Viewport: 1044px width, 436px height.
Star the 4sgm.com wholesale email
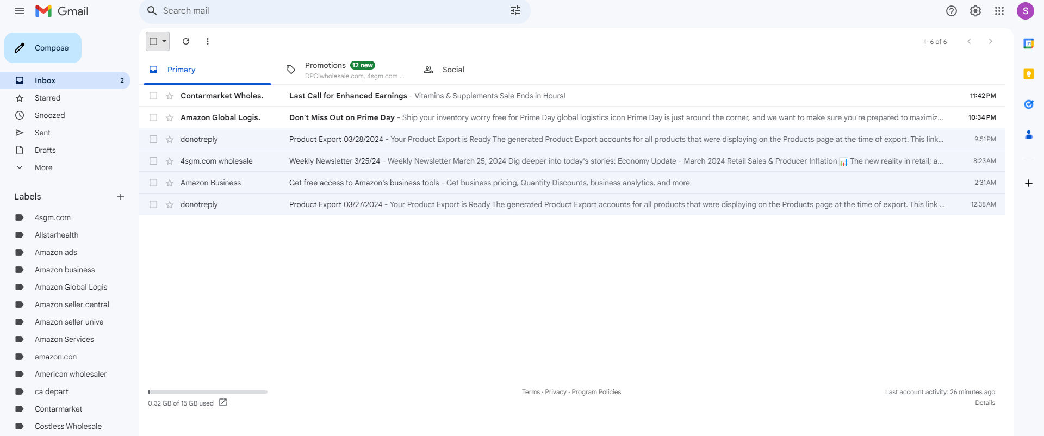[x=170, y=161]
